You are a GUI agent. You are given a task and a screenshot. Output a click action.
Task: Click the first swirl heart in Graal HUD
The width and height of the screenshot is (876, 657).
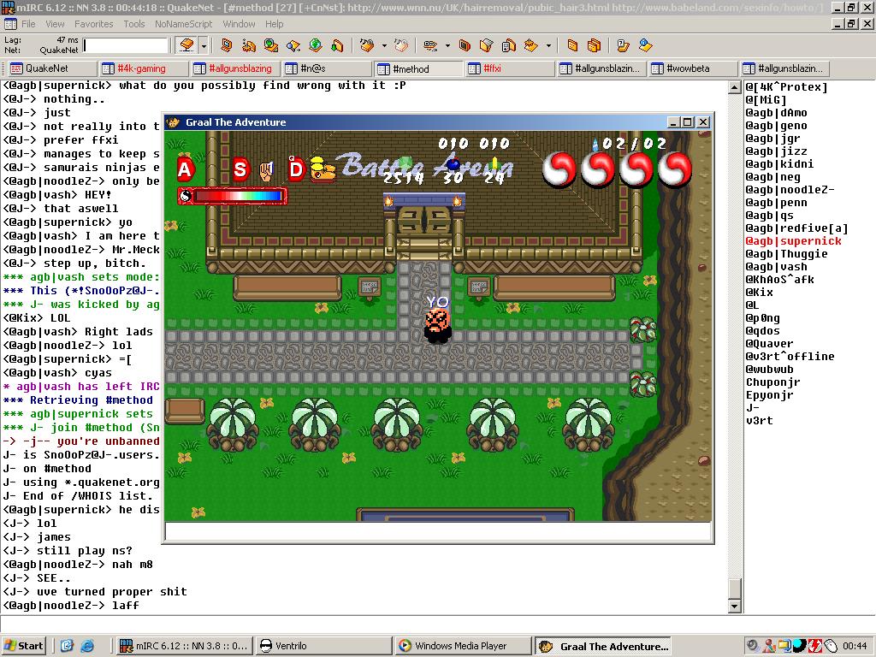pyautogui.click(x=559, y=169)
